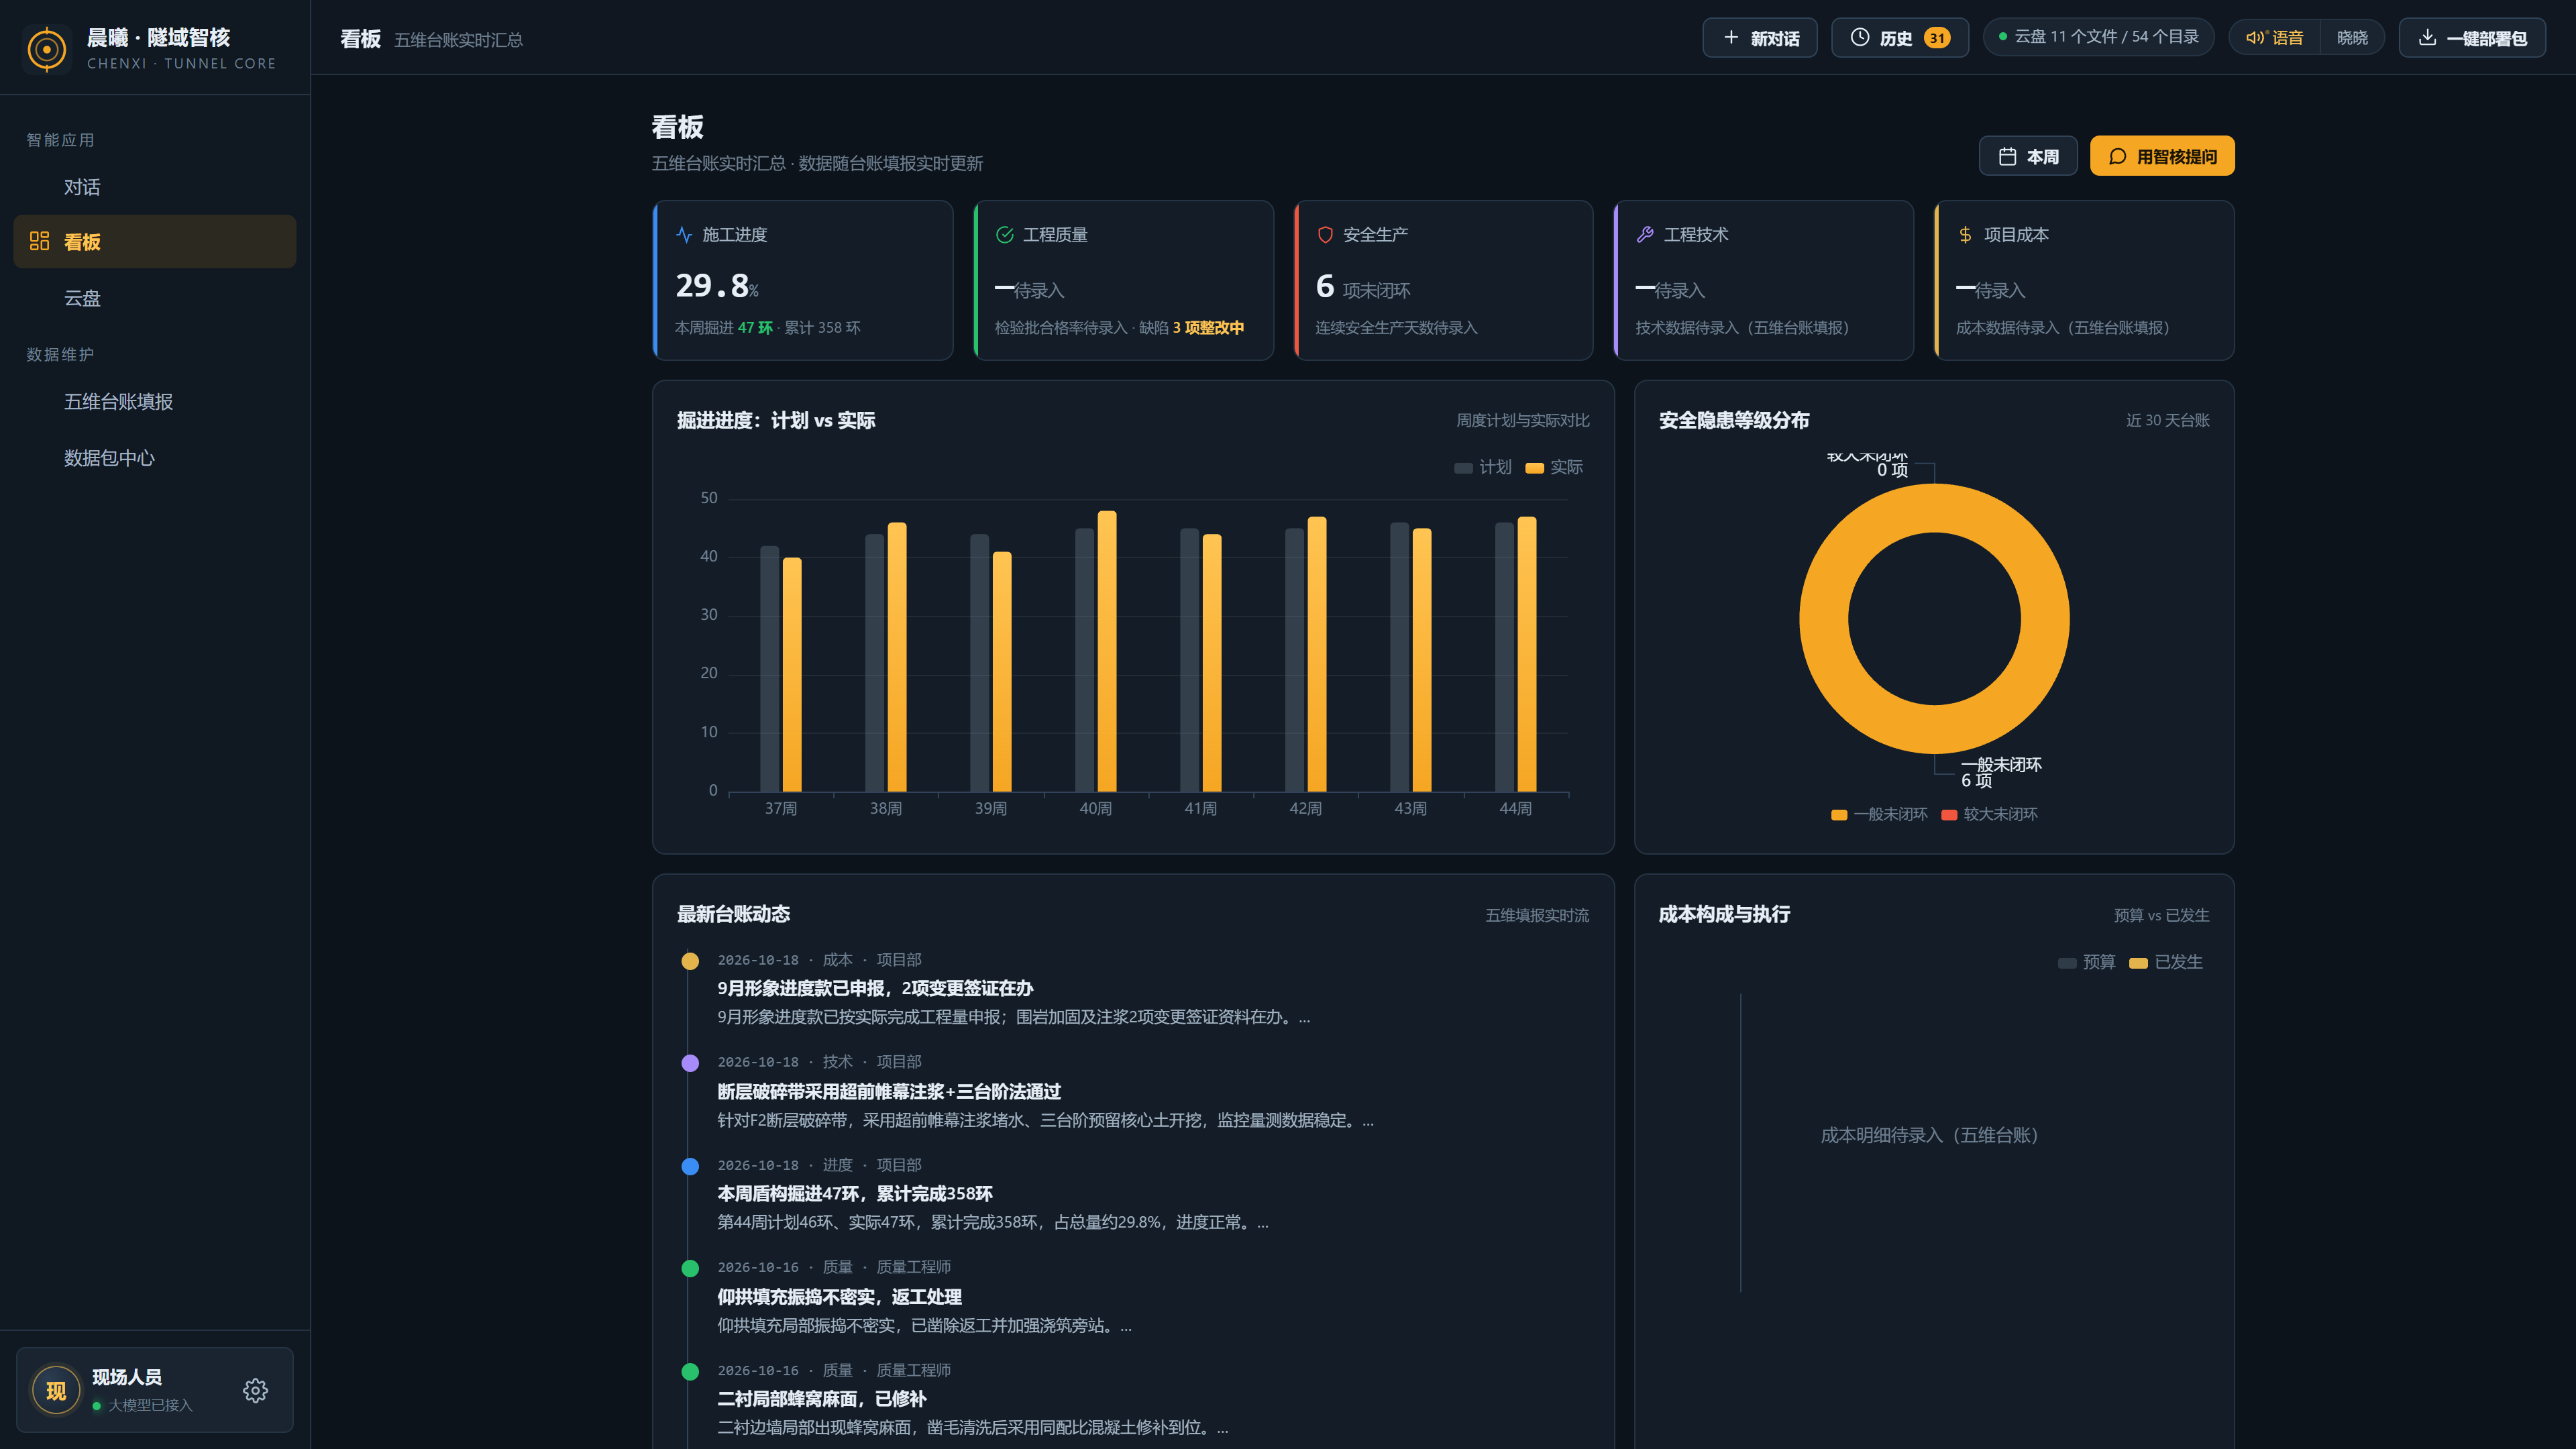Go to 五维台账填报 in sidebar
Image resolution: width=2576 pixels, height=1449 pixels.
155,401
